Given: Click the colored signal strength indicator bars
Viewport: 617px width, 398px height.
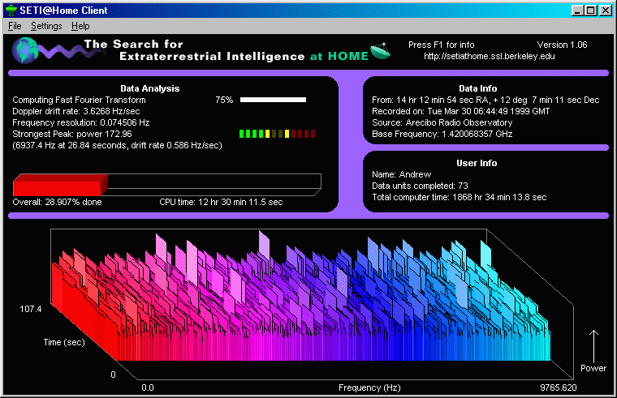Looking at the screenshot, I should click(277, 134).
